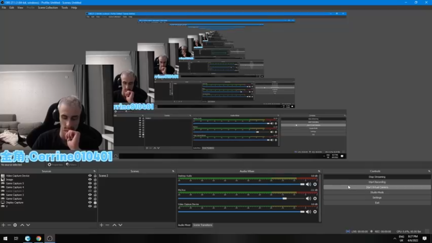The width and height of the screenshot is (432, 243).
Task: Hide source named V
Action: pos(90,206)
